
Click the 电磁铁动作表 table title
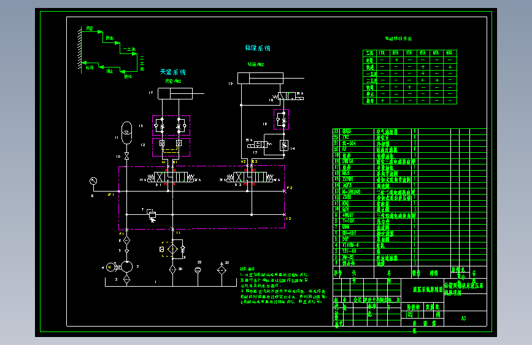[398, 39]
